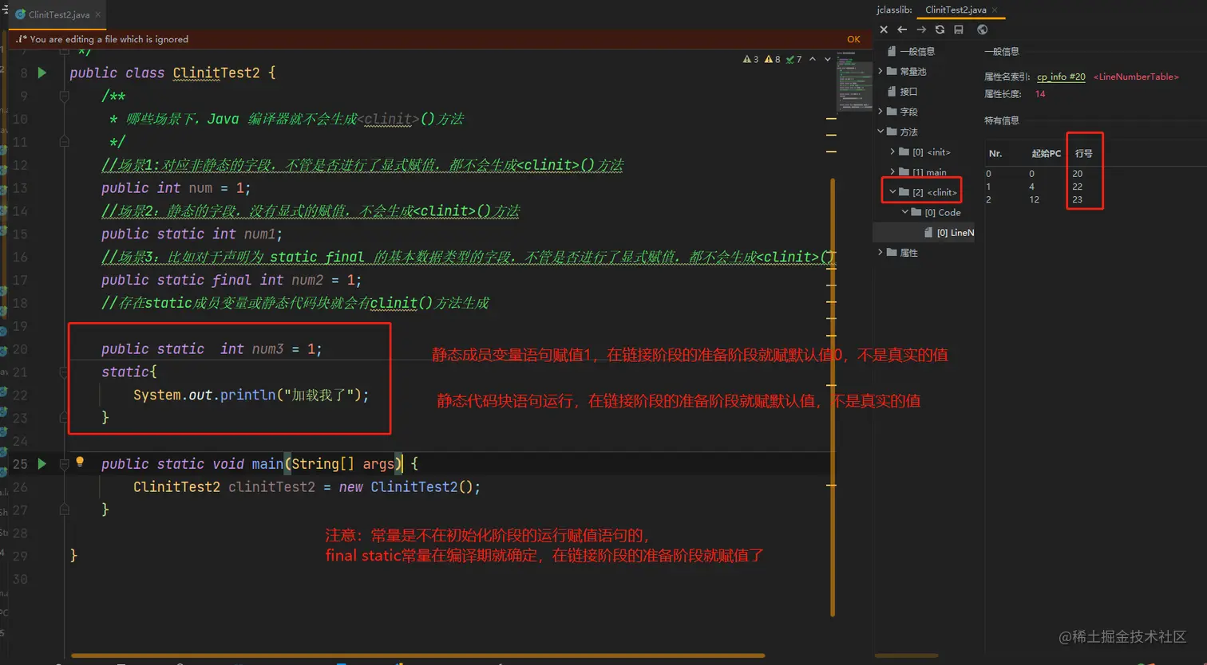Click the 属性长度 value 14
1207x665 pixels.
click(1040, 94)
